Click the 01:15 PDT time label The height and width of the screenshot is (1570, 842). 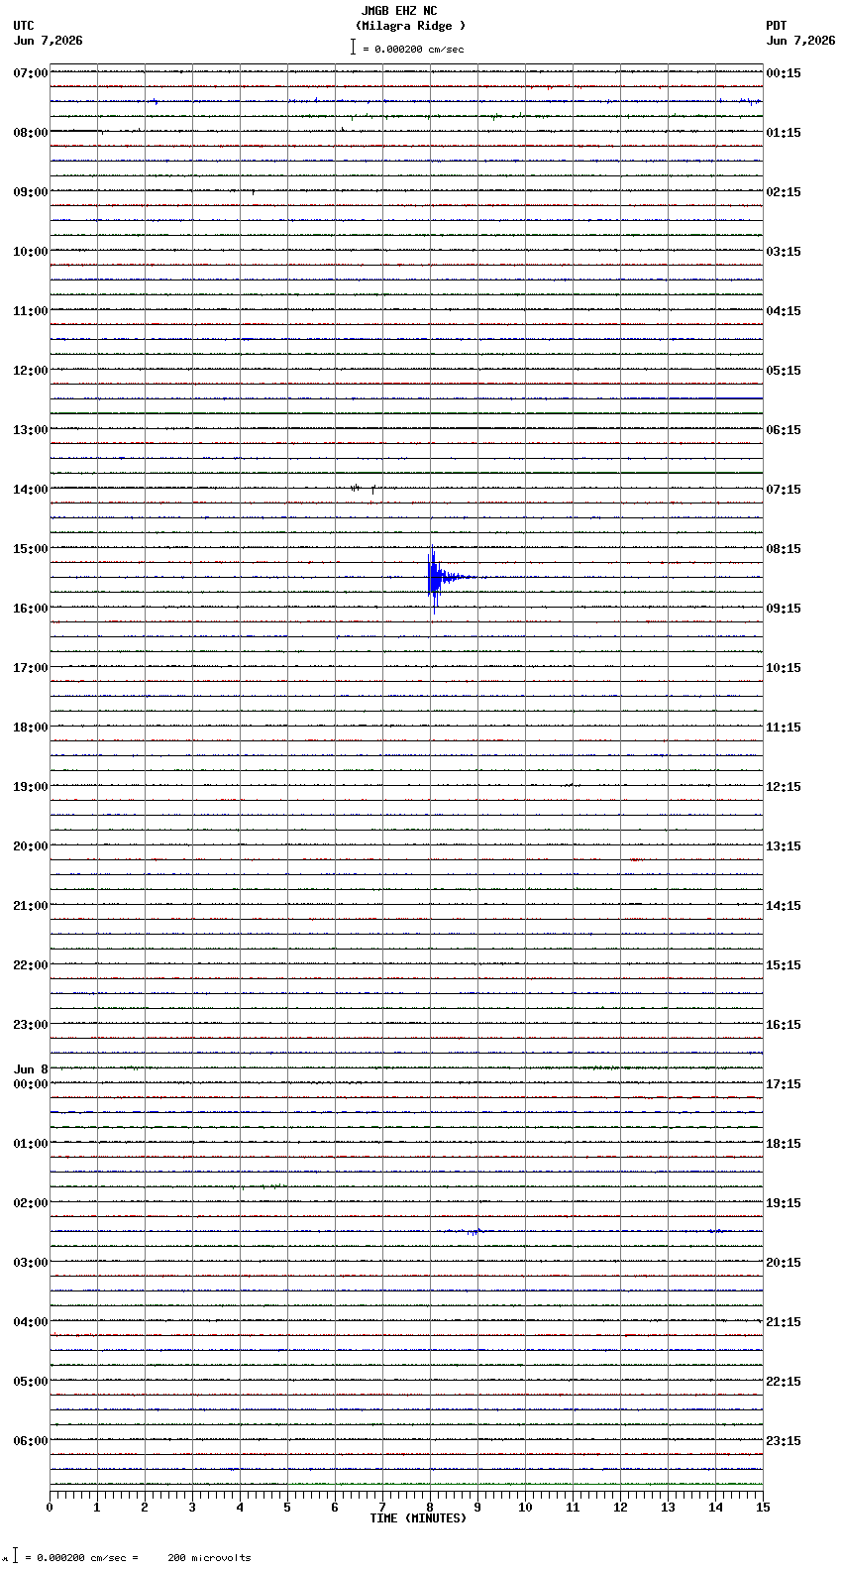click(x=784, y=133)
